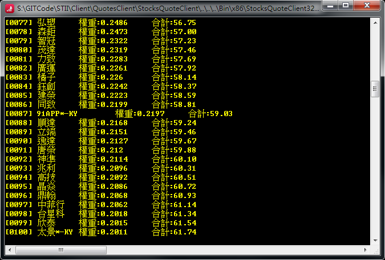Select stock name 力致

(46, 59)
